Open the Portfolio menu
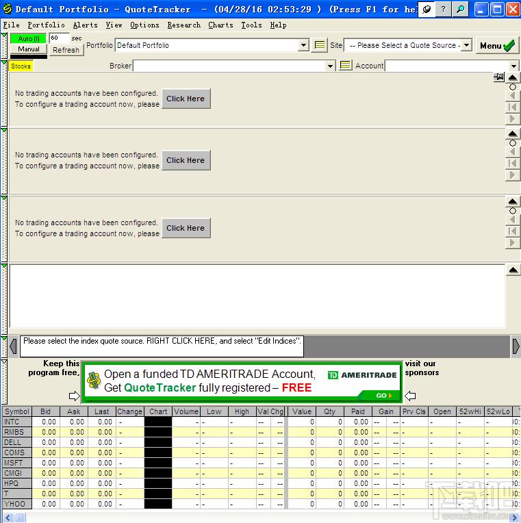The image size is (521, 523). 46,25
